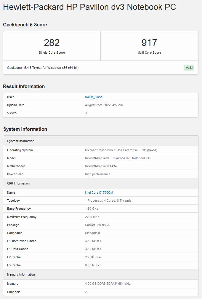This screenshot has width=202, height=299.
Task: Click the CPU Information section header
Action: click(101, 183)
